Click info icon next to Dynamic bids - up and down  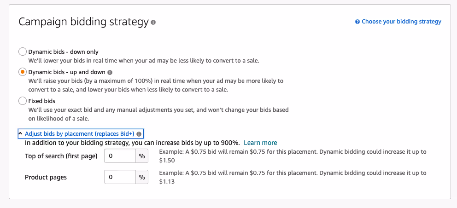pos(110,72)
